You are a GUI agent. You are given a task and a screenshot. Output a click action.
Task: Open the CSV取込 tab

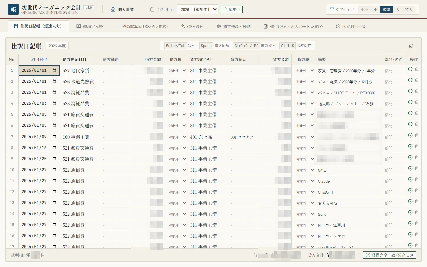[x=192, y=26]
